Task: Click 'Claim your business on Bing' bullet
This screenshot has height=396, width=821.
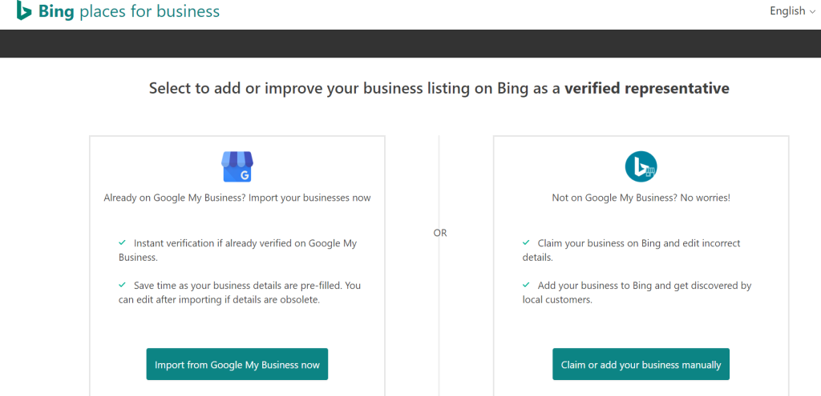Action: coord(632,250)
